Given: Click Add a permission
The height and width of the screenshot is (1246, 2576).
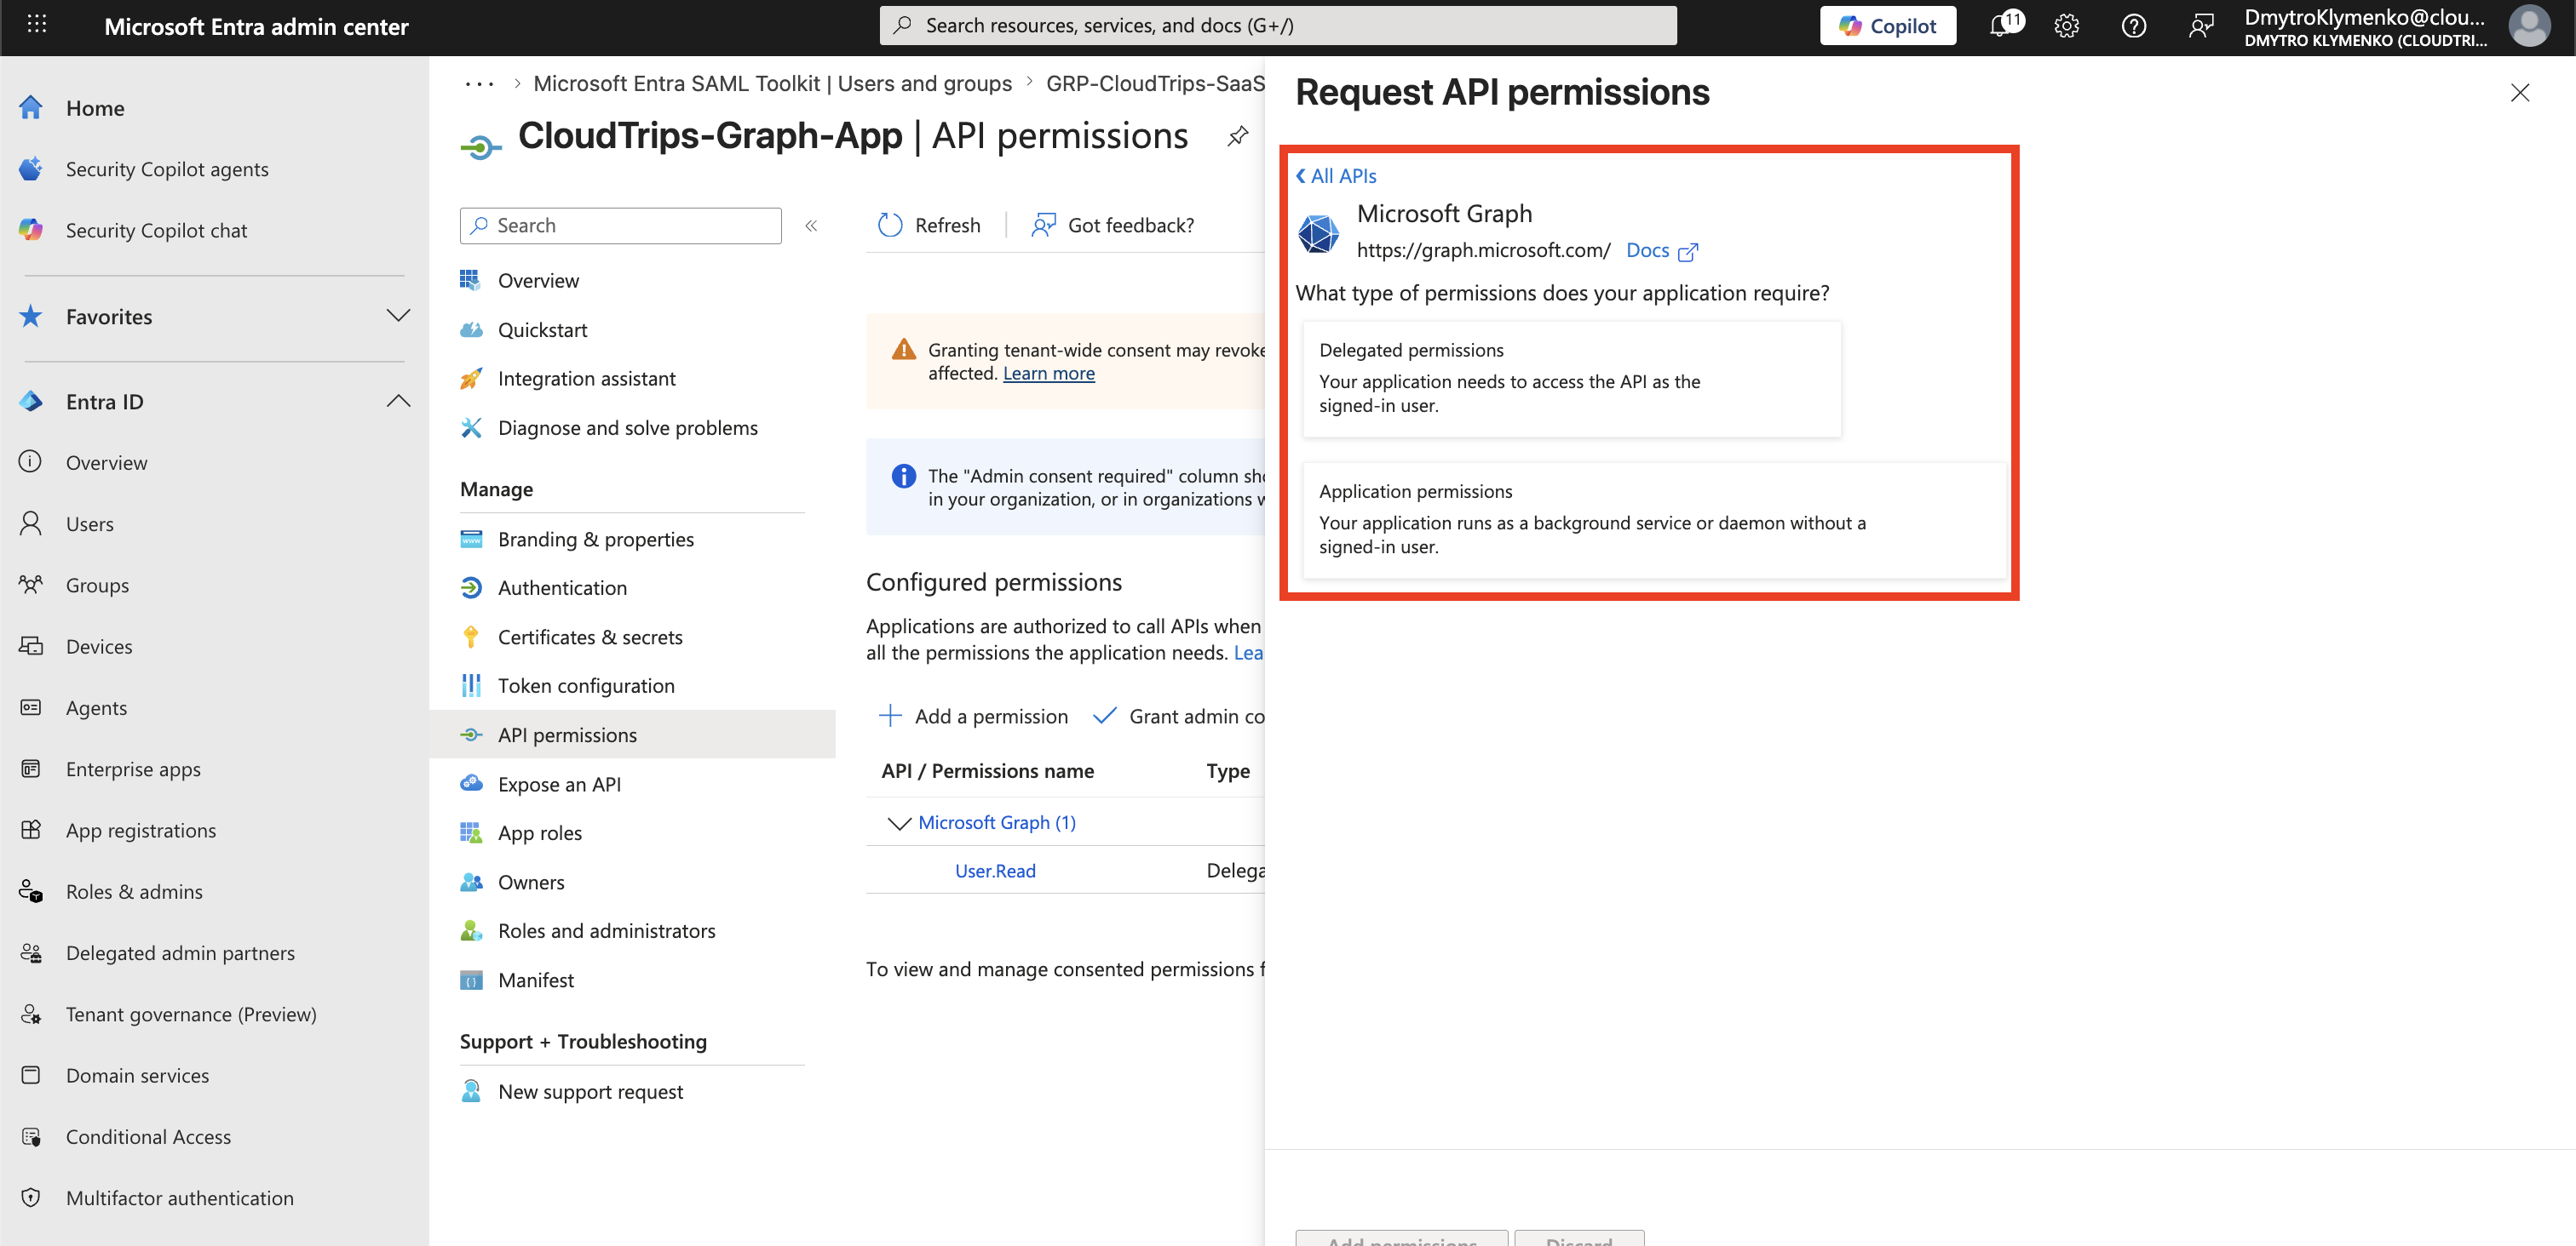Looking at the screenshot, I should pos(973,717).
